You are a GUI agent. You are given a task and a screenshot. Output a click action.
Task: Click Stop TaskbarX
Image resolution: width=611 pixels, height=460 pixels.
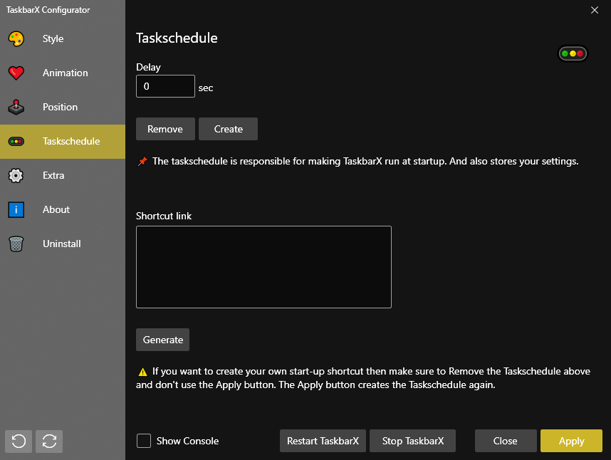click(x=412, y=441)
